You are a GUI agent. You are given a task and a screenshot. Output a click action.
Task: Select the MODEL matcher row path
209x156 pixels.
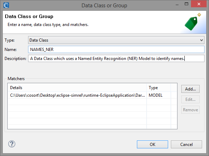77,95
